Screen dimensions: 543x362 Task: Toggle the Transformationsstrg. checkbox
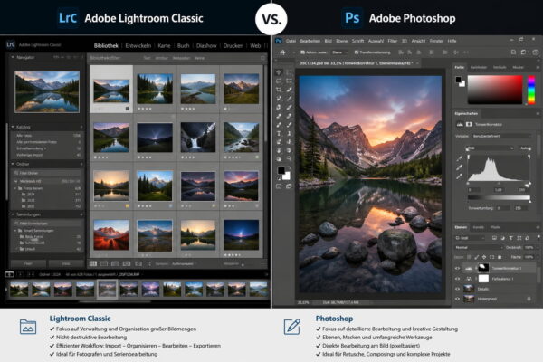[x=357, y=52]
